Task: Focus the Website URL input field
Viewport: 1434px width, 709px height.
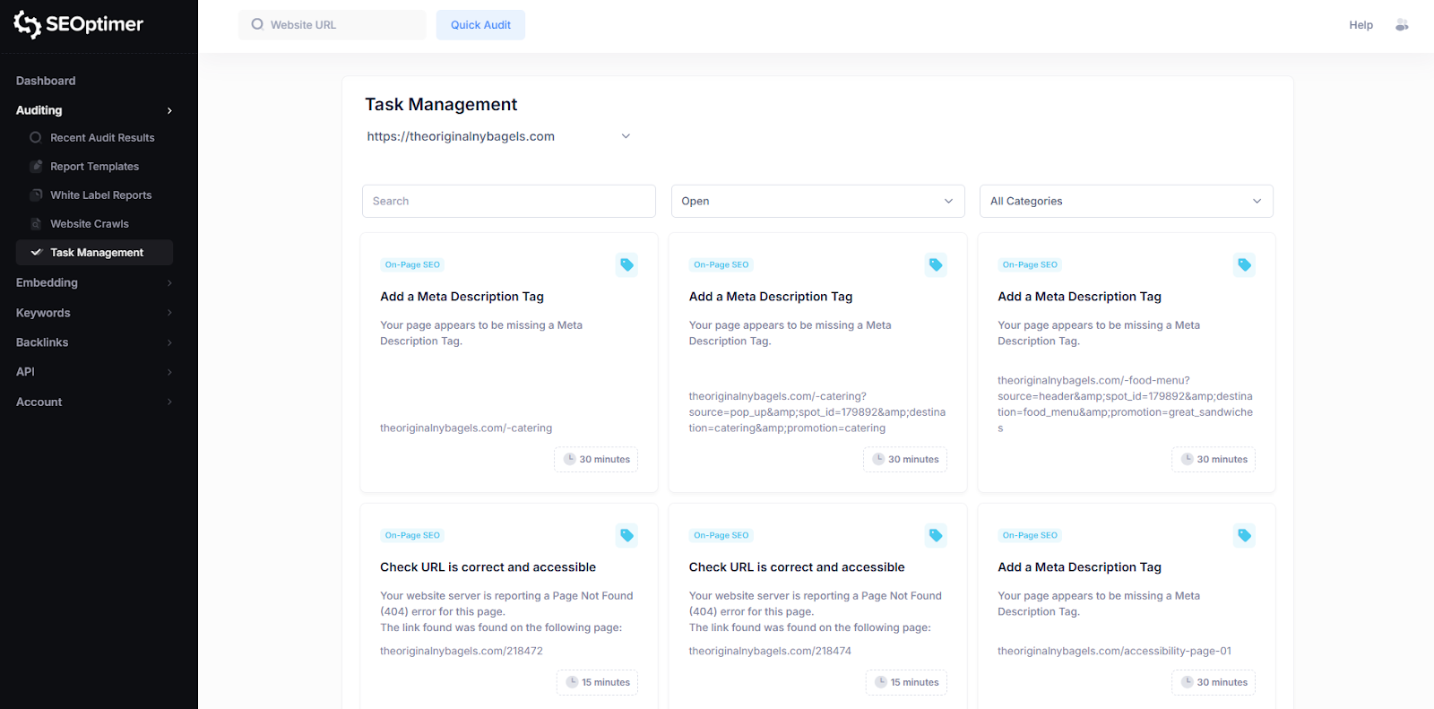Action: pos(332,24)
